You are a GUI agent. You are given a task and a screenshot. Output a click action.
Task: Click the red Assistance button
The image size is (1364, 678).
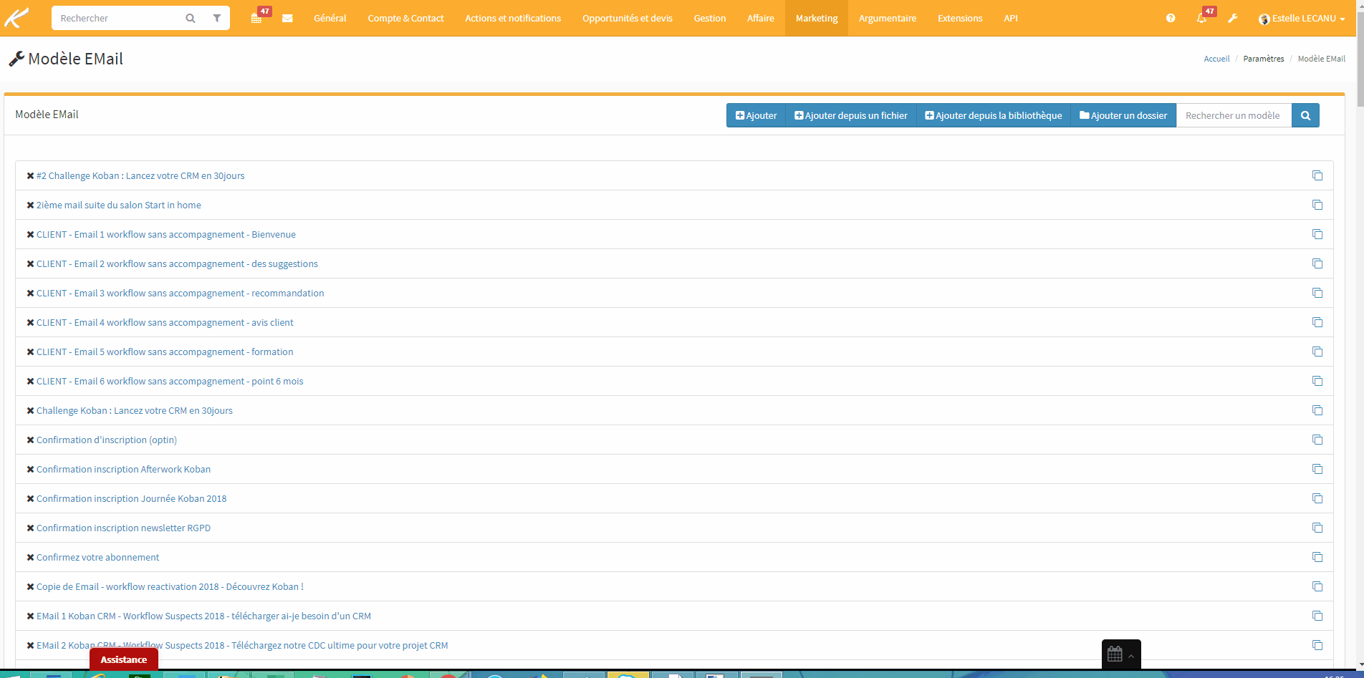[123, 659]
